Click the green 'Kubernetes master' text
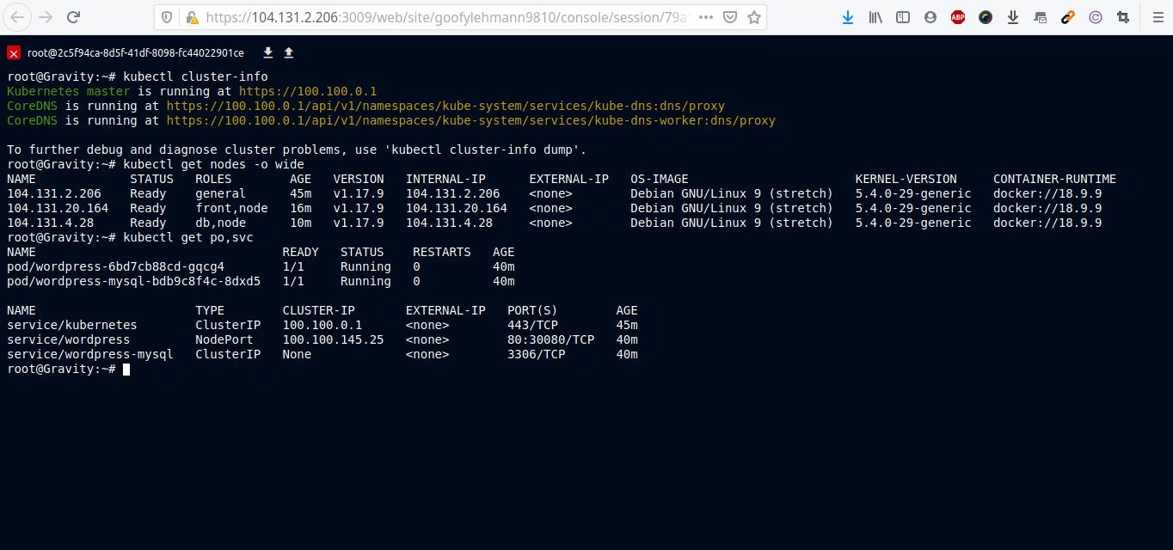Viewport: 1173px width, 550px height. click(x=68, y=91)
